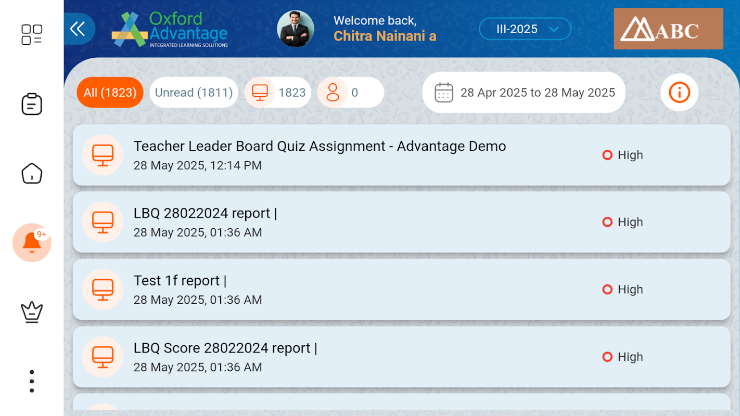Go to Home icon in sidebar
Screen dimensions: 740x416
point(32,173)
